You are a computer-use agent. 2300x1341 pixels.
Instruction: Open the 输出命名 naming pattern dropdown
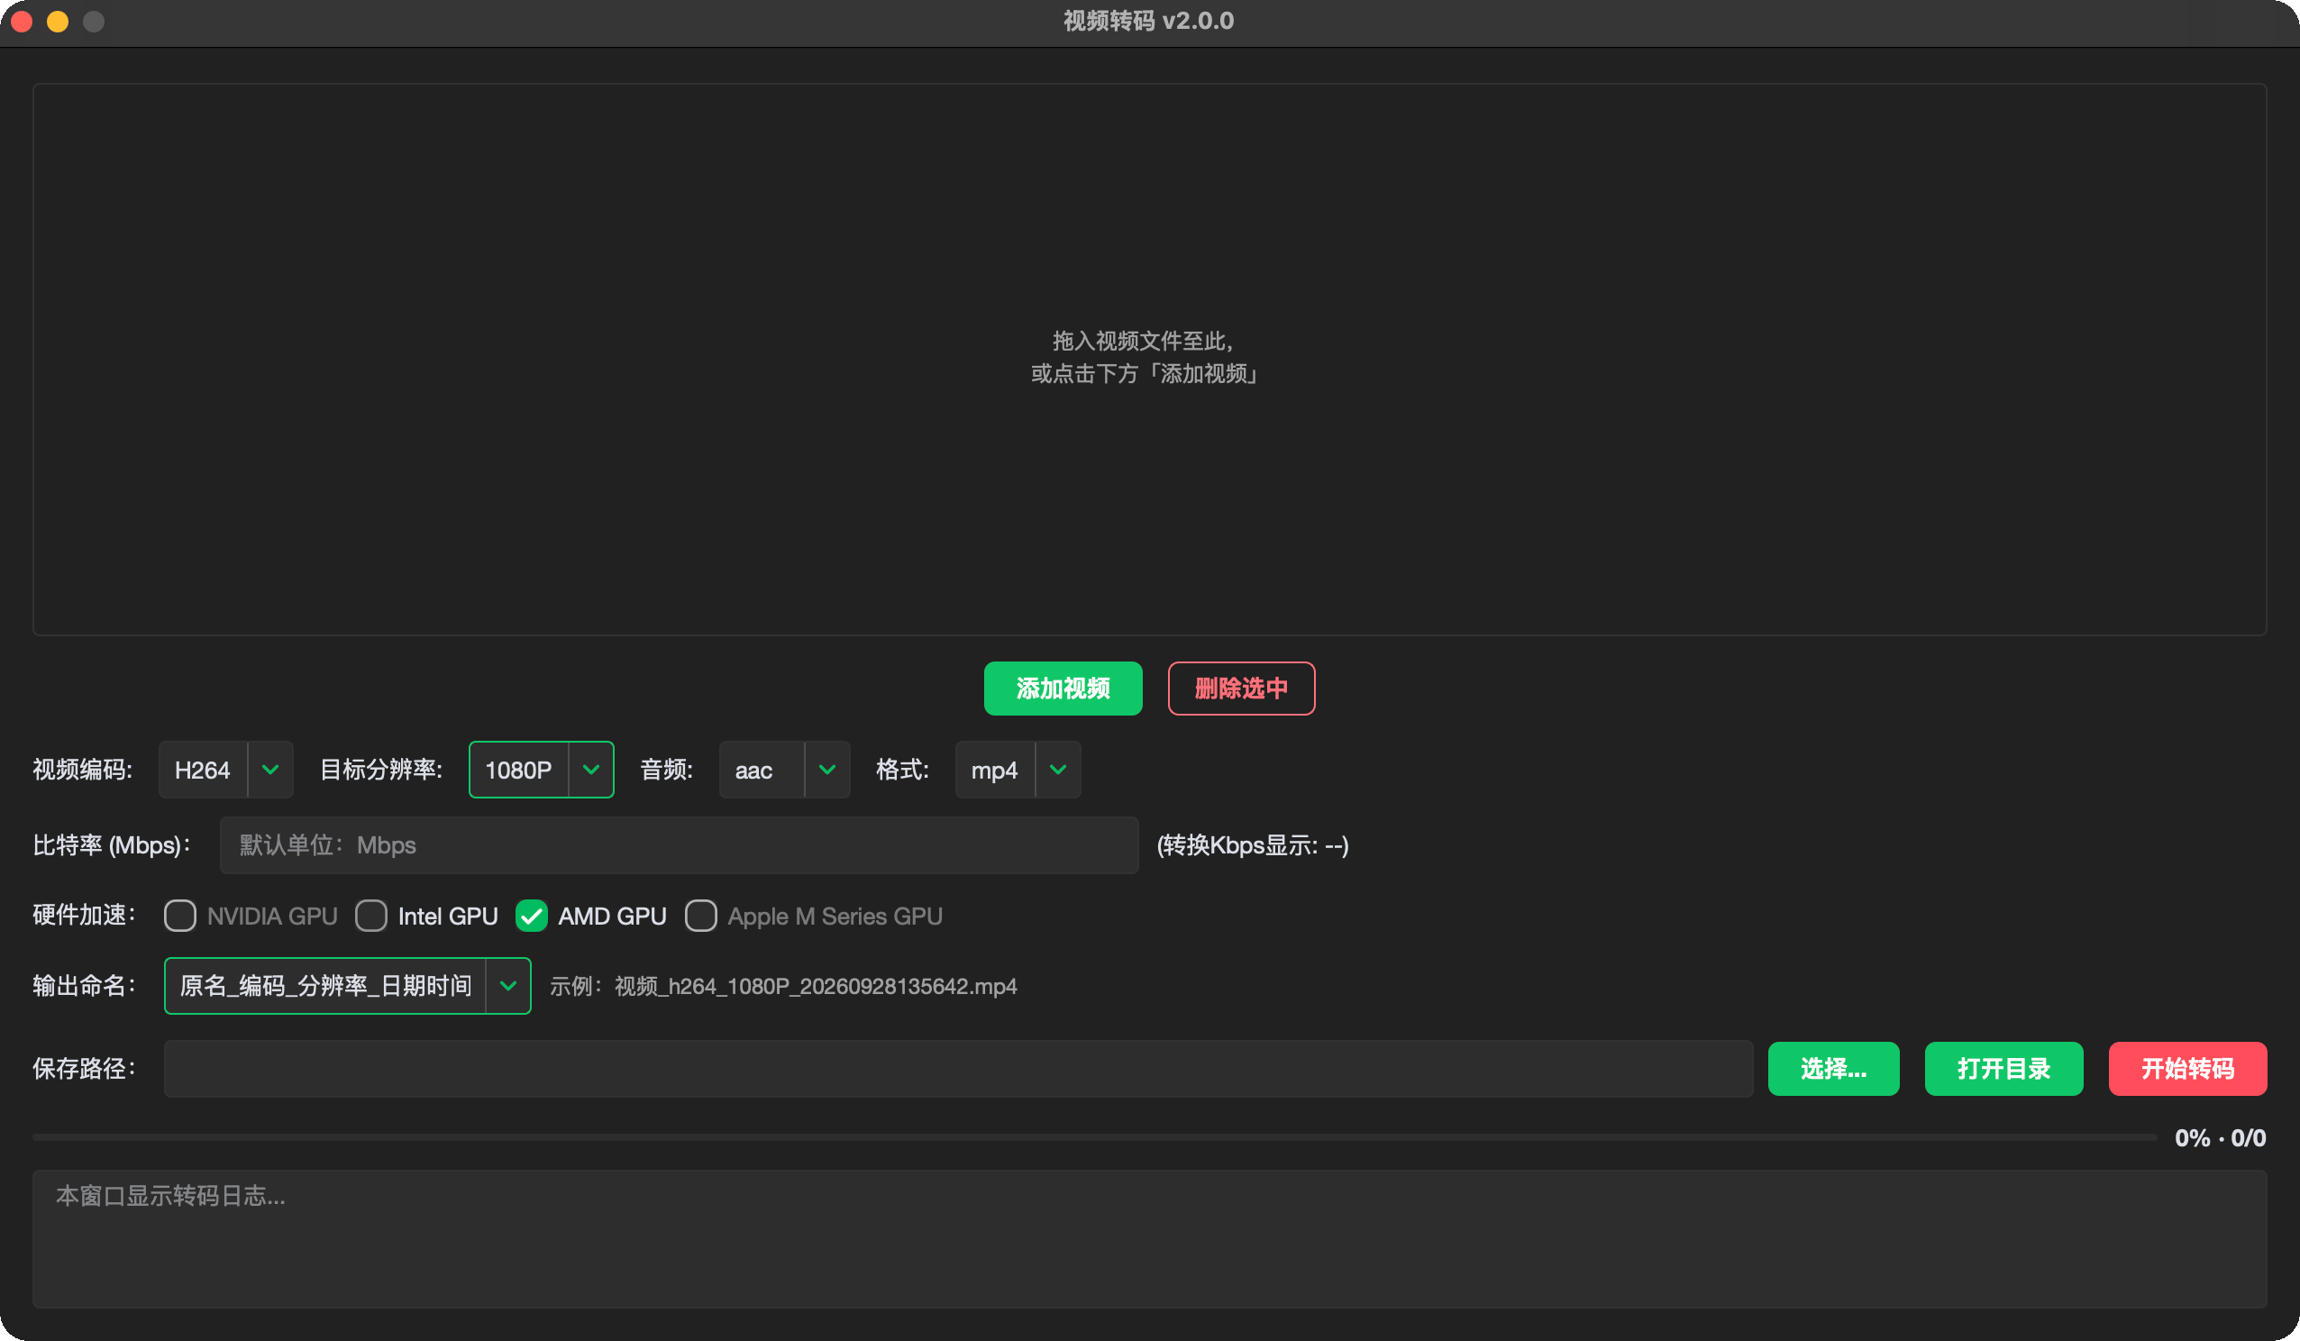348,986
